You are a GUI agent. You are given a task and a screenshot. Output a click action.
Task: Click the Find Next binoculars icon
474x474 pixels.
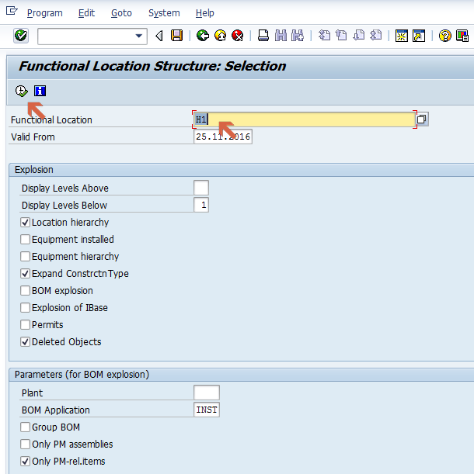click(x=298, y=36)
